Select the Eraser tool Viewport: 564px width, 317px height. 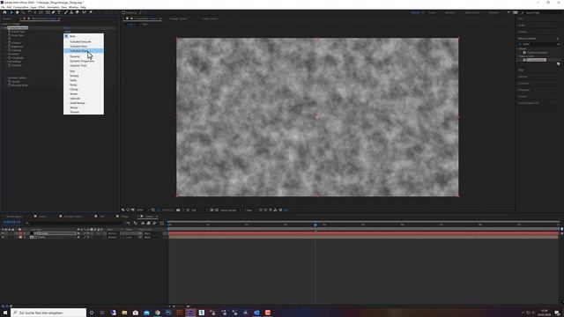(x=77, y=12)
